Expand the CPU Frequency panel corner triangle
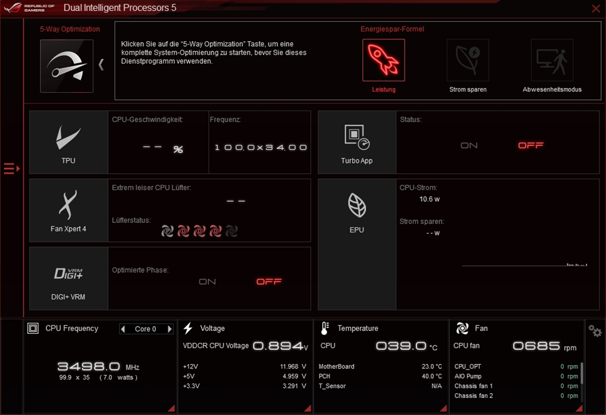The height and width of the screenshot is (415, 606). [x=171, y=408]
